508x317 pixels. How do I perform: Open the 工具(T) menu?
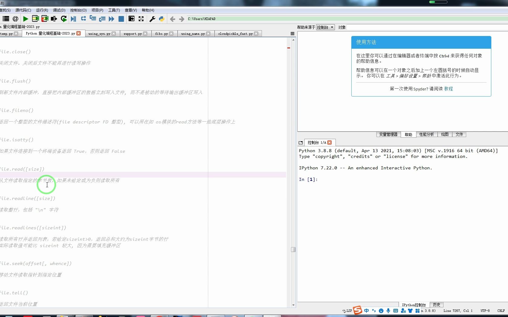[114, 10]
